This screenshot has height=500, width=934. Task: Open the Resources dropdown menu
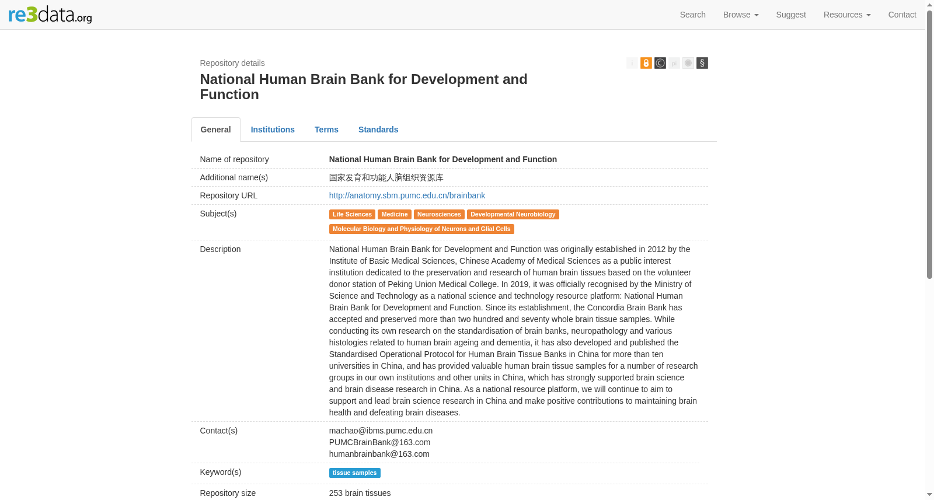pyautogui.click(x=847, y=15)
